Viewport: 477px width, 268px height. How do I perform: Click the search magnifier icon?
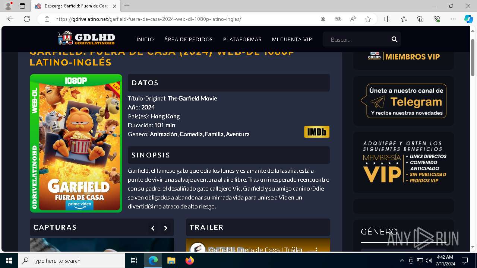point(394,39)
